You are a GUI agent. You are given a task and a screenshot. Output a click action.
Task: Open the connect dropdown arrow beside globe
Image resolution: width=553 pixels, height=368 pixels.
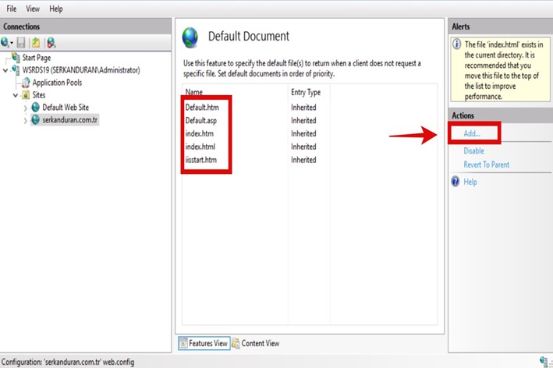point(12,43)
